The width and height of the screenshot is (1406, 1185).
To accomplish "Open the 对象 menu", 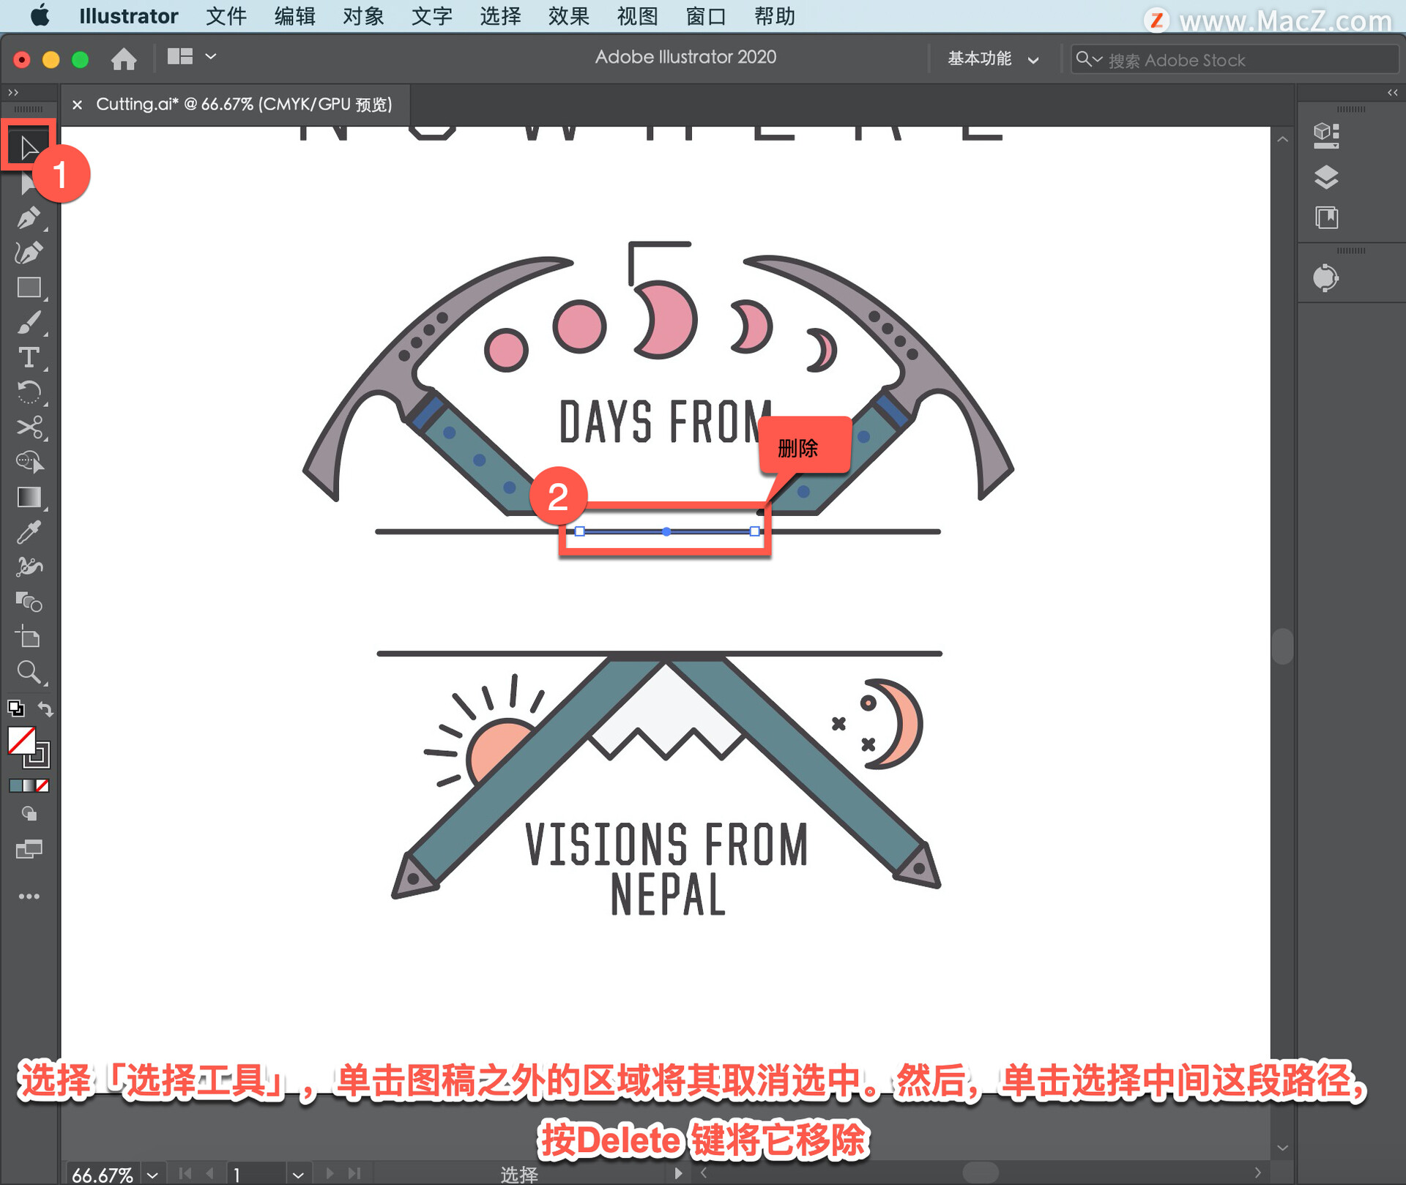I will tap(362, 16).
